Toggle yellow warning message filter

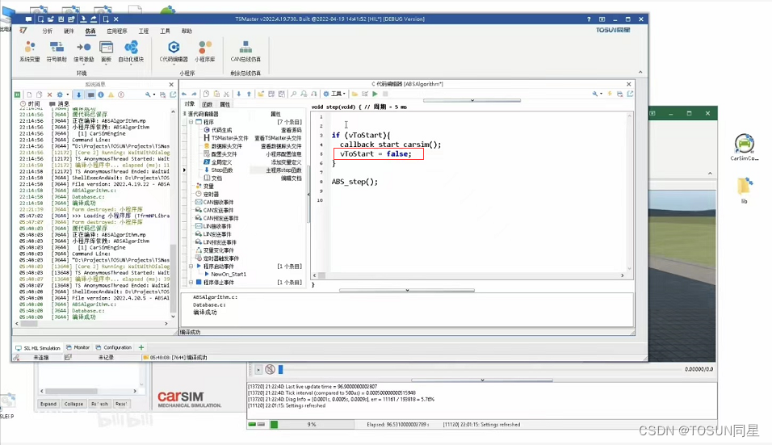click(111, 94)
